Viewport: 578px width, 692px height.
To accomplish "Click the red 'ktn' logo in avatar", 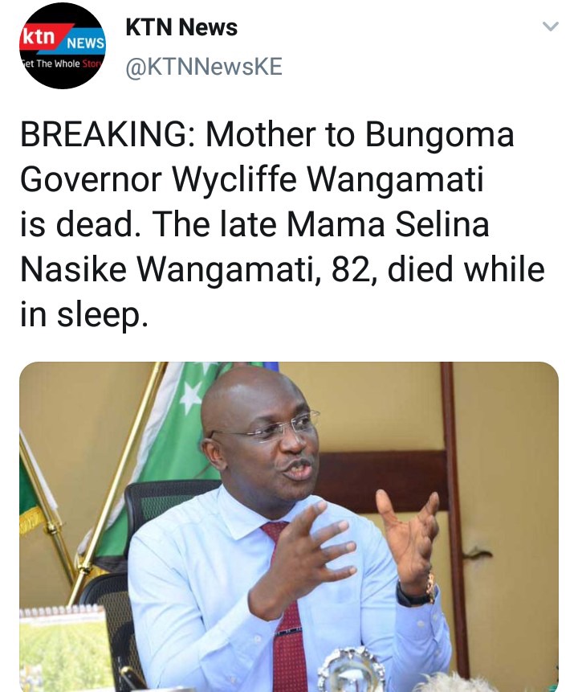I will pos(39,38).
